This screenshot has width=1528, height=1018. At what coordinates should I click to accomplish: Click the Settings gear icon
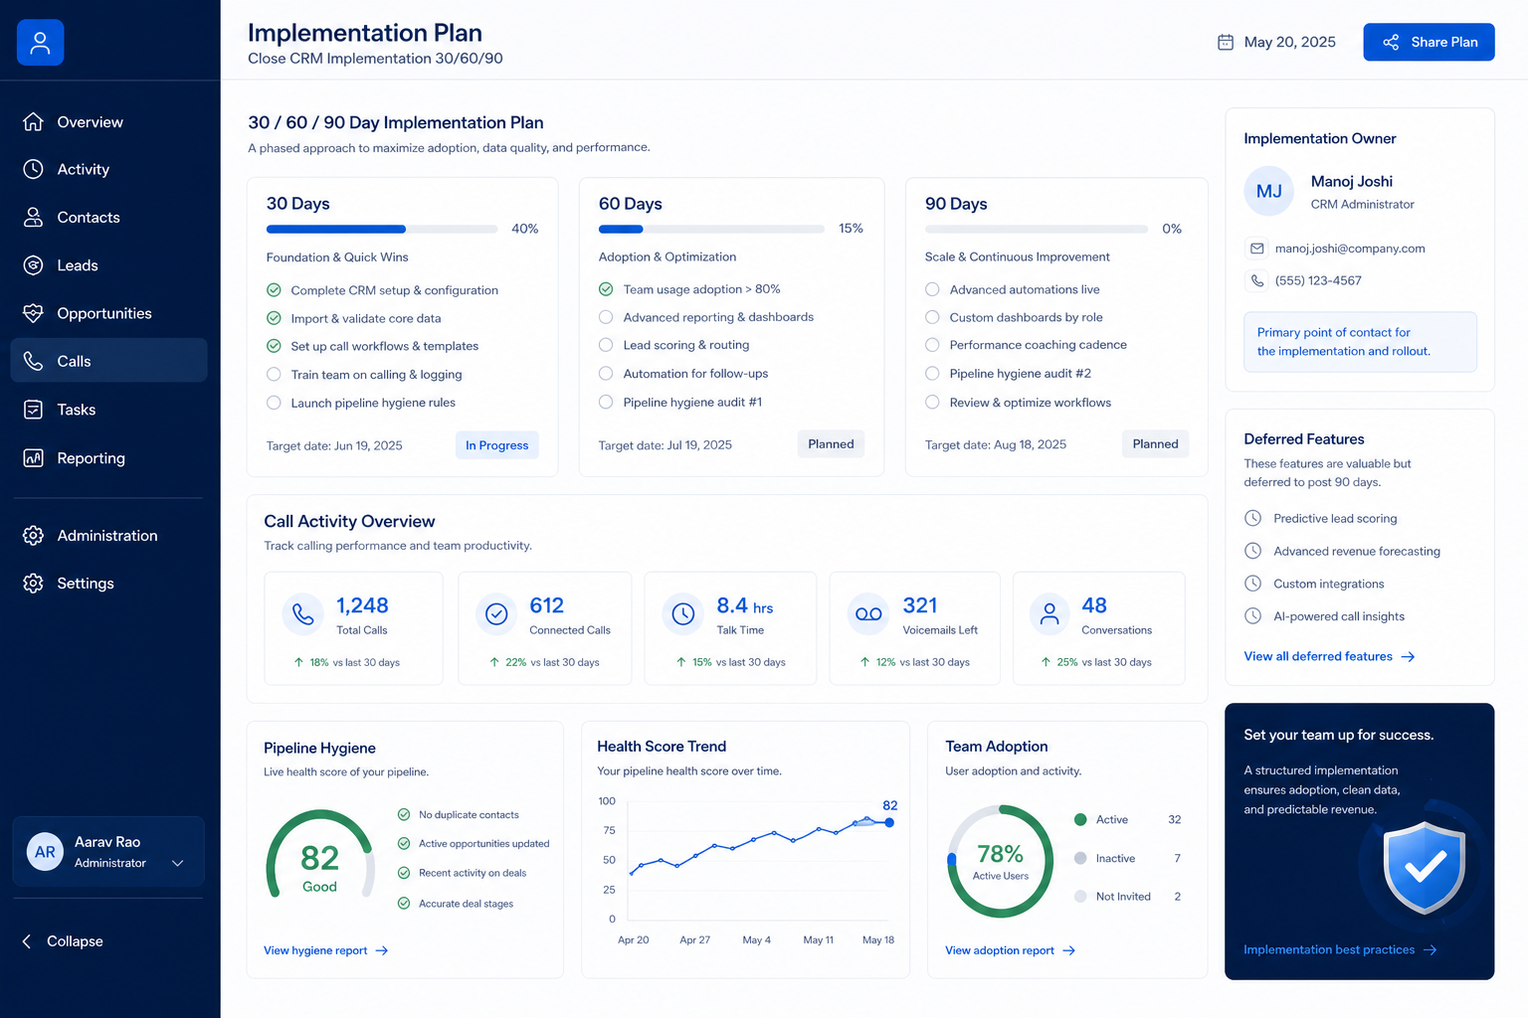point(33,583)
